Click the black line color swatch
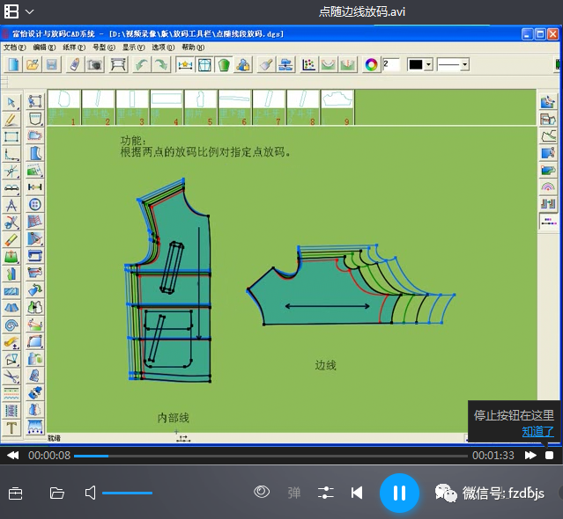 pos(416,65)
